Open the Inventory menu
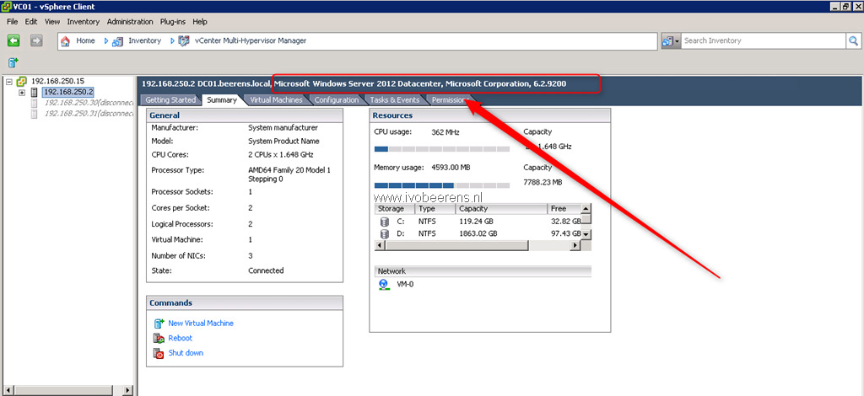The image size is (864, 396). click(x=84, y=22)
